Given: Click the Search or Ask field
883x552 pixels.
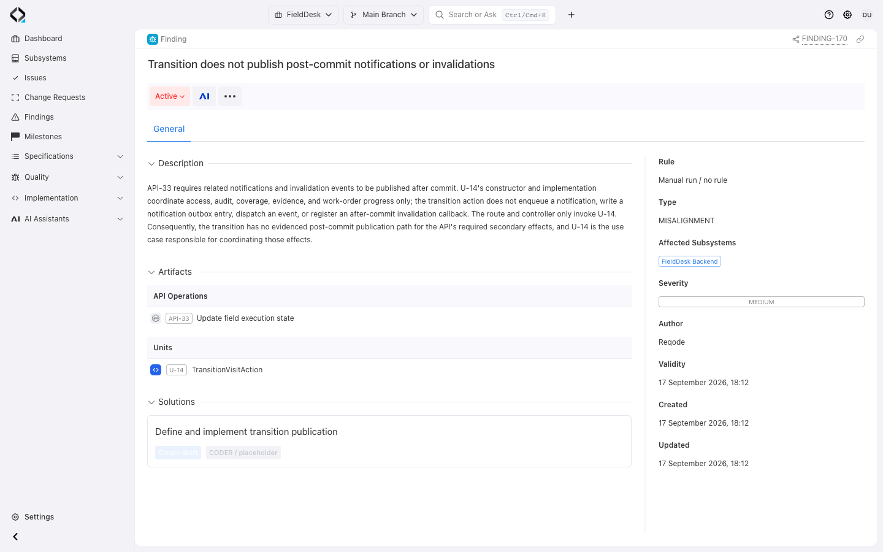Looking at the screenshot, I should [492, 15].
